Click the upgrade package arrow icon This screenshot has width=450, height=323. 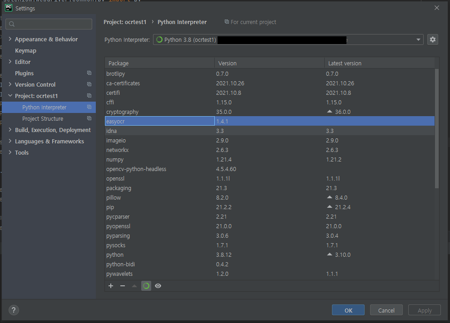click(134, 286)
